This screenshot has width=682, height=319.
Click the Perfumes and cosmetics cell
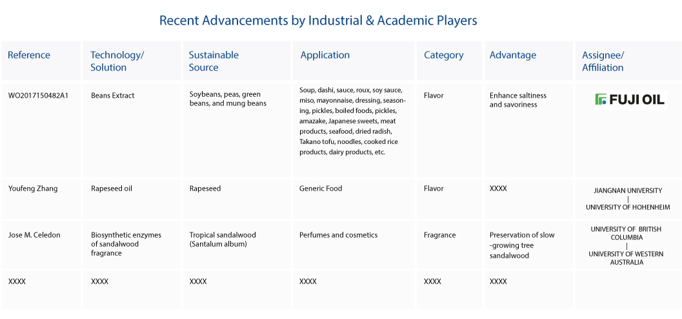[338, 235]
